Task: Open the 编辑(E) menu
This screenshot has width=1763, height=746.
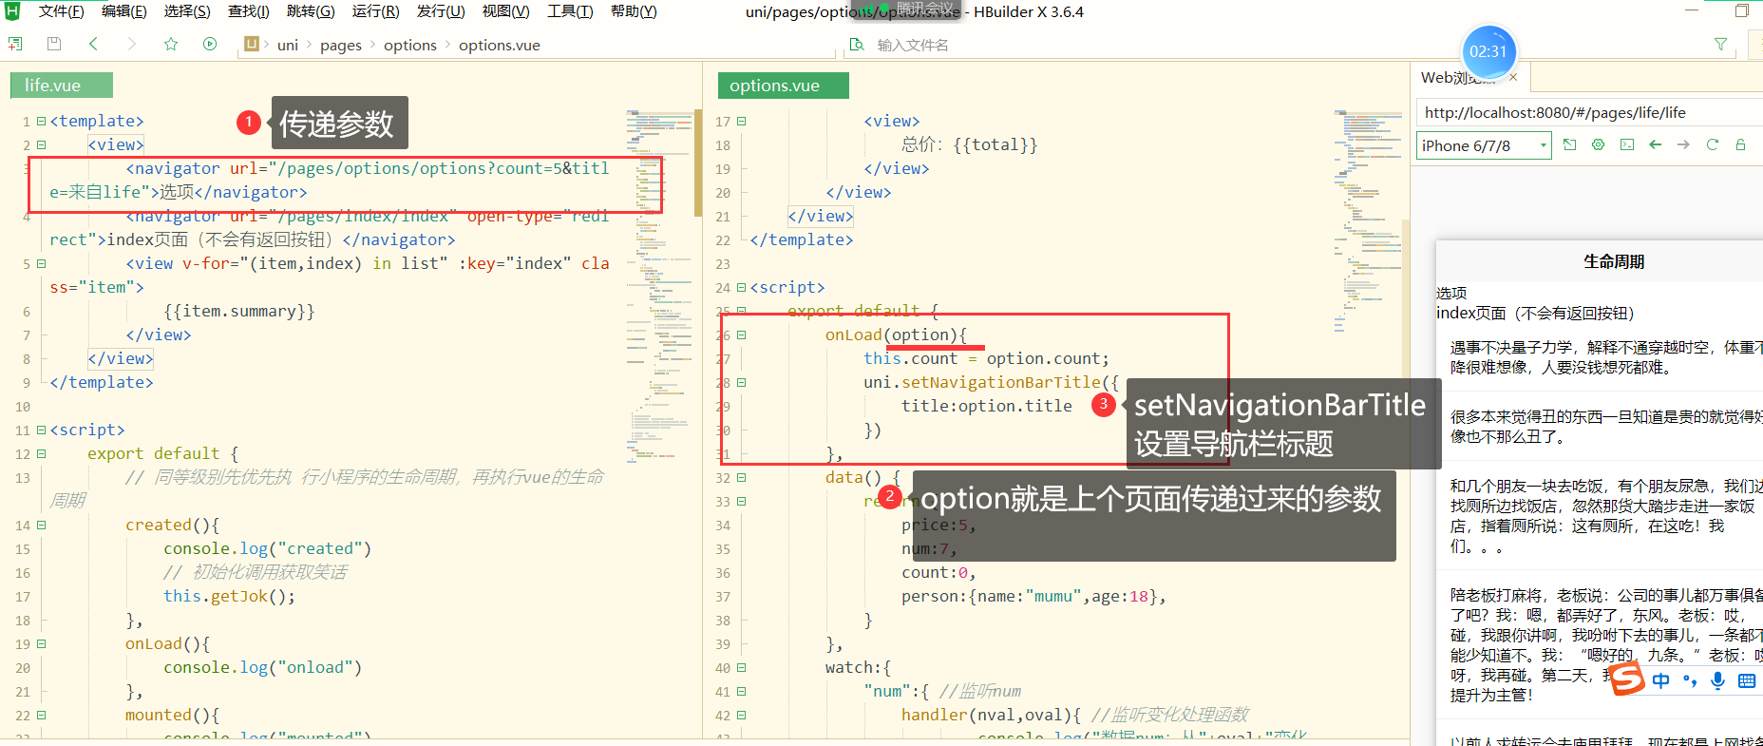Action: [124, 11]
